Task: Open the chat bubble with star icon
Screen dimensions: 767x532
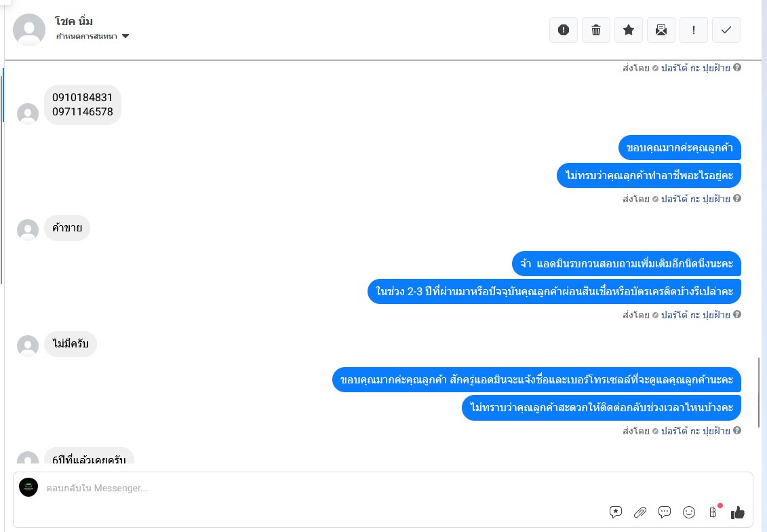Action: point(615,512)
